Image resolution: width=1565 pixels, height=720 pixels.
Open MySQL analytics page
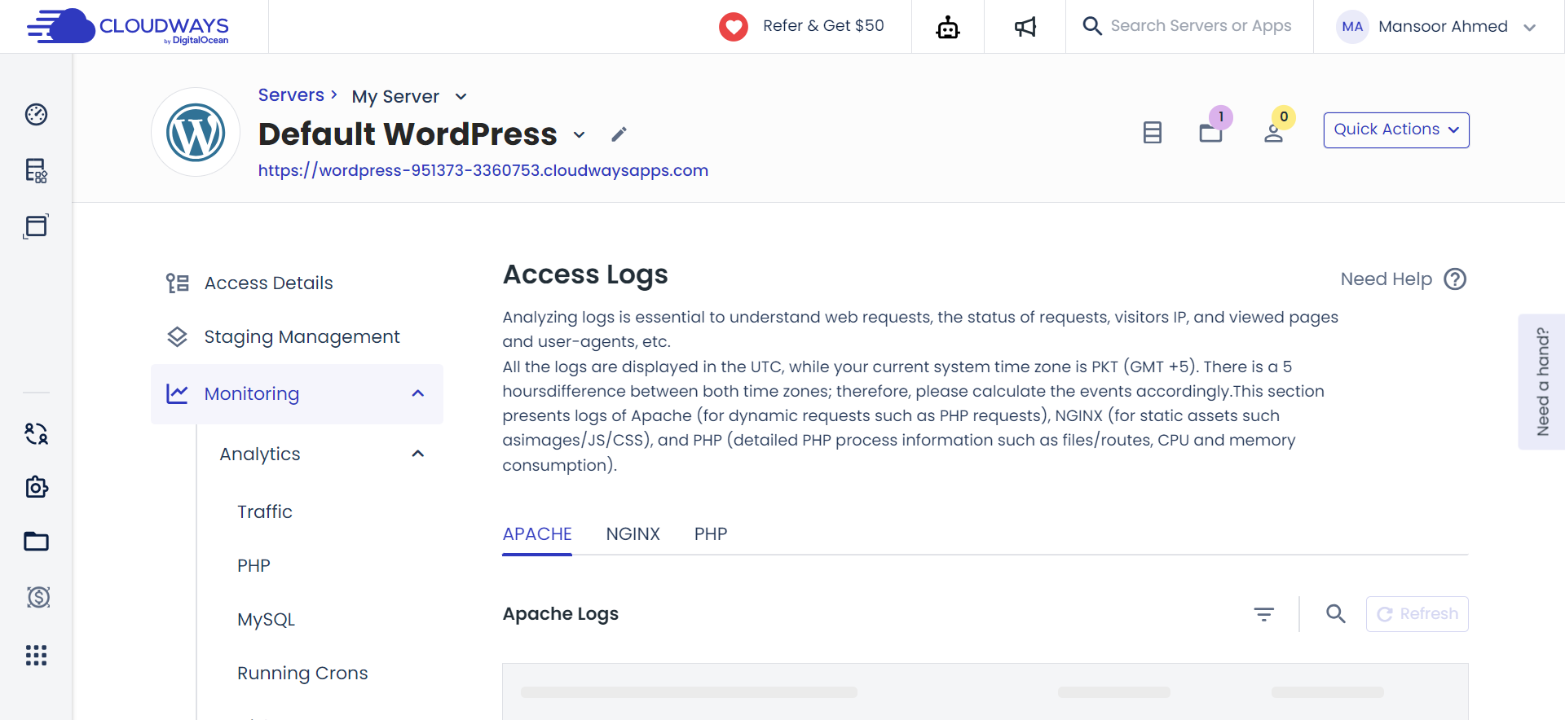tap(266, 620)
